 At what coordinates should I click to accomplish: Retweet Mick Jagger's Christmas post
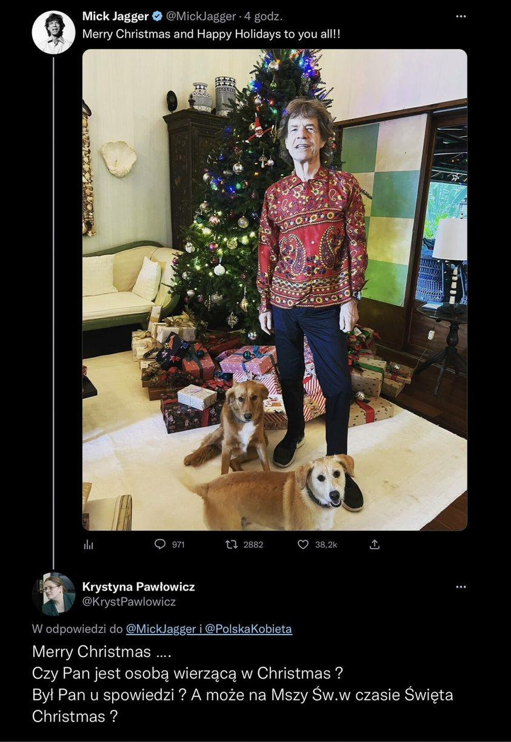(232, 544)
